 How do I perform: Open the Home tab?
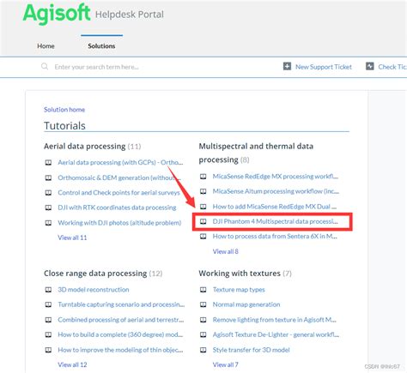[46, 46]
